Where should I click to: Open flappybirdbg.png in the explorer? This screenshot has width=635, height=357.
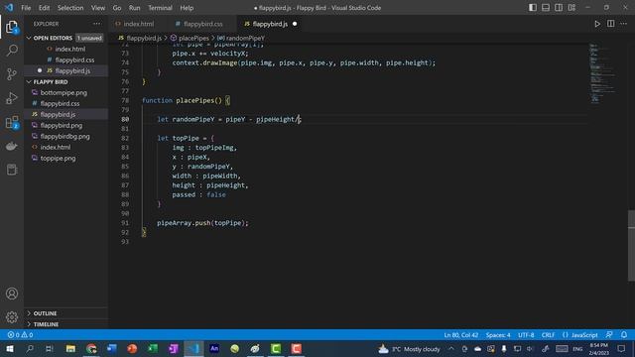[x=64, y=137]
